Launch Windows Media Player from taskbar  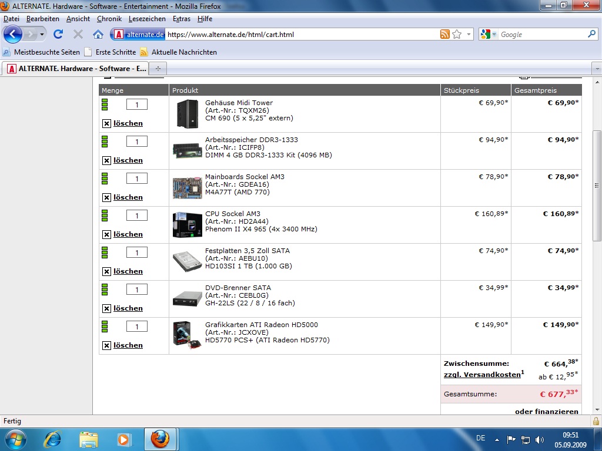point(123,439)
